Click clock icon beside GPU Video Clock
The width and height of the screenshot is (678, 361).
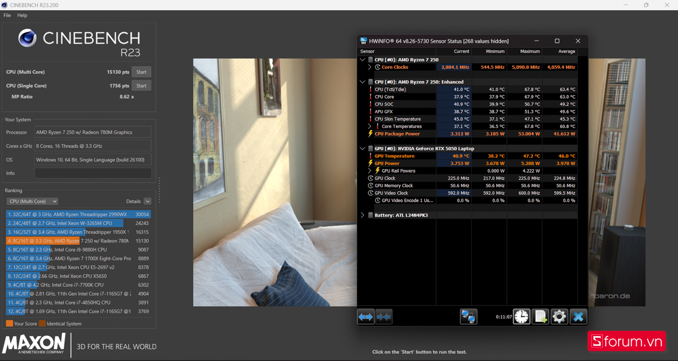[x=371, y=193]
